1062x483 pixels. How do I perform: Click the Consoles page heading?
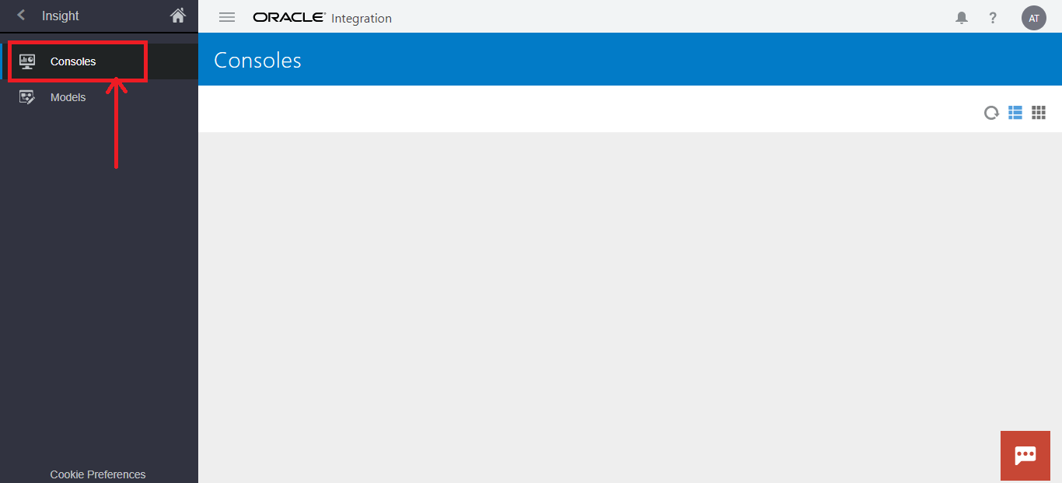(257, 60)
